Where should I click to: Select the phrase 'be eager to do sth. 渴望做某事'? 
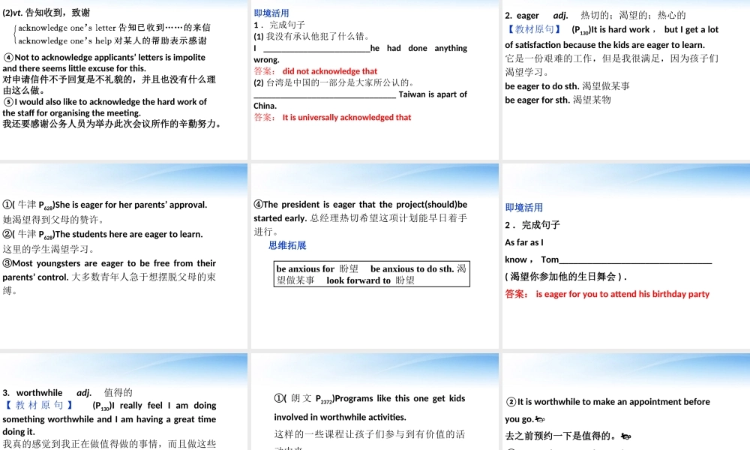click(x=567, y=86)
